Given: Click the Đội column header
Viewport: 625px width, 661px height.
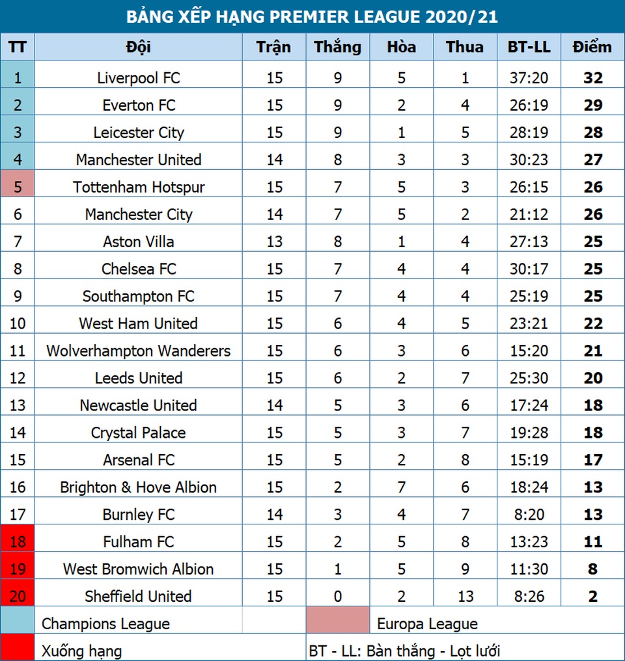Looking at the screenshot, I should pos(138,47).
